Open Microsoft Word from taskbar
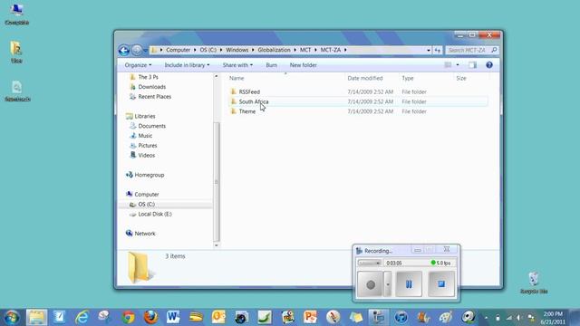This screenshot has height=326, width=580. coord(173,317)
